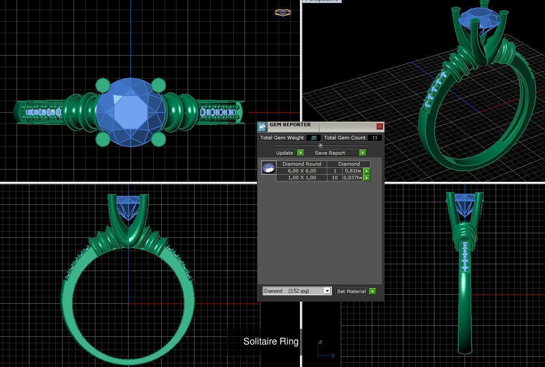
Task: Open the Diamond (3,52 spg) material dropdown
Action: point(297,291)
